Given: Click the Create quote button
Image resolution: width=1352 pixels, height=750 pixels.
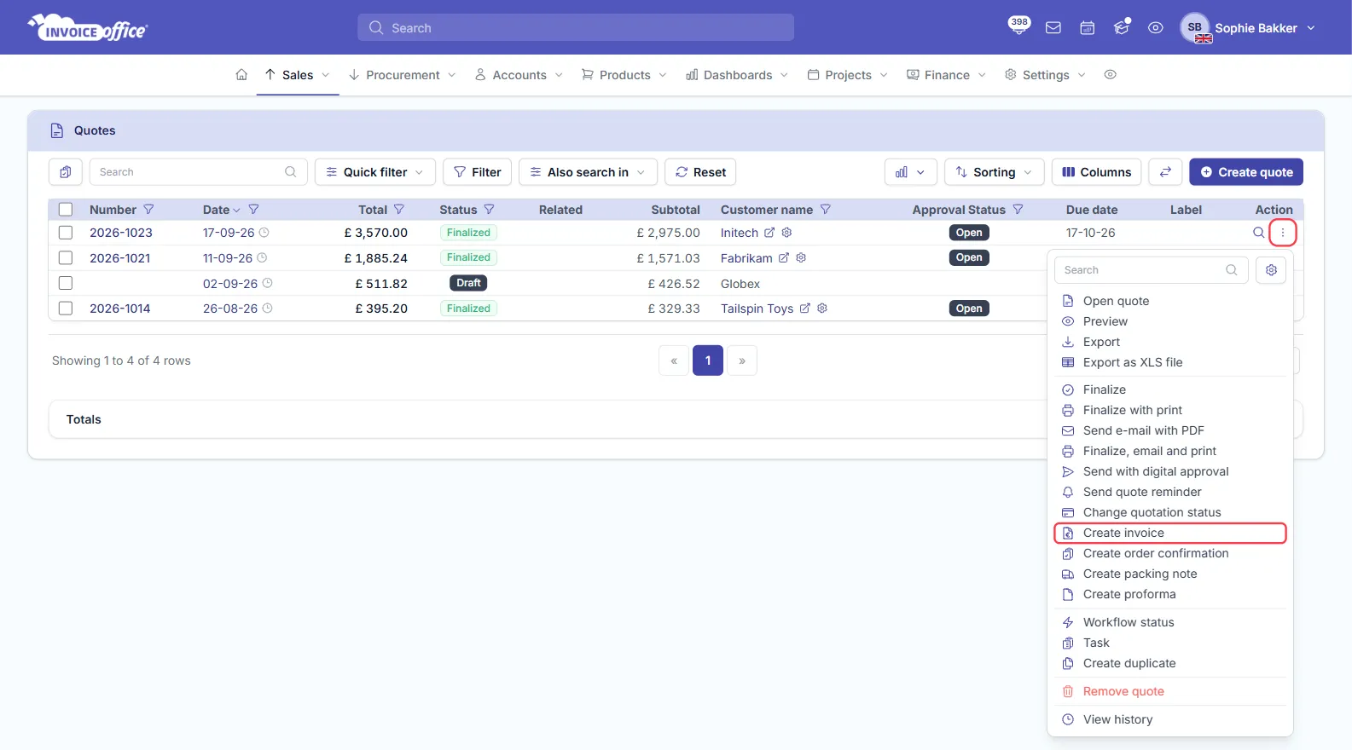Looking at the screenshot, I should (1246, 172).
